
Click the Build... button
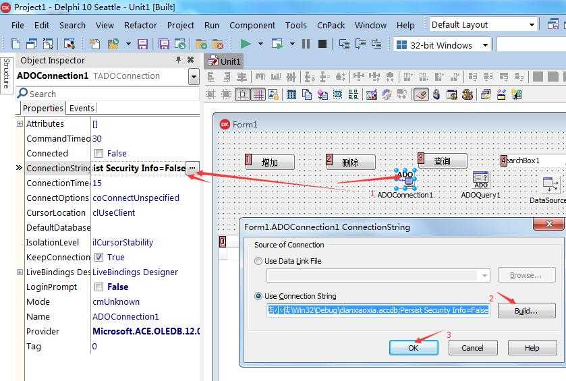point(526,311)
